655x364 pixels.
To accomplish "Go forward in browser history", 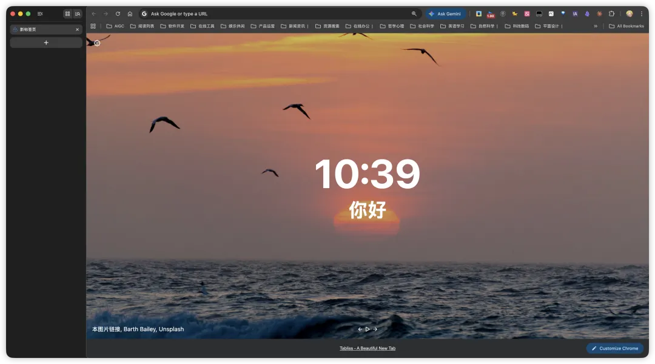I will tap(106, 14).
